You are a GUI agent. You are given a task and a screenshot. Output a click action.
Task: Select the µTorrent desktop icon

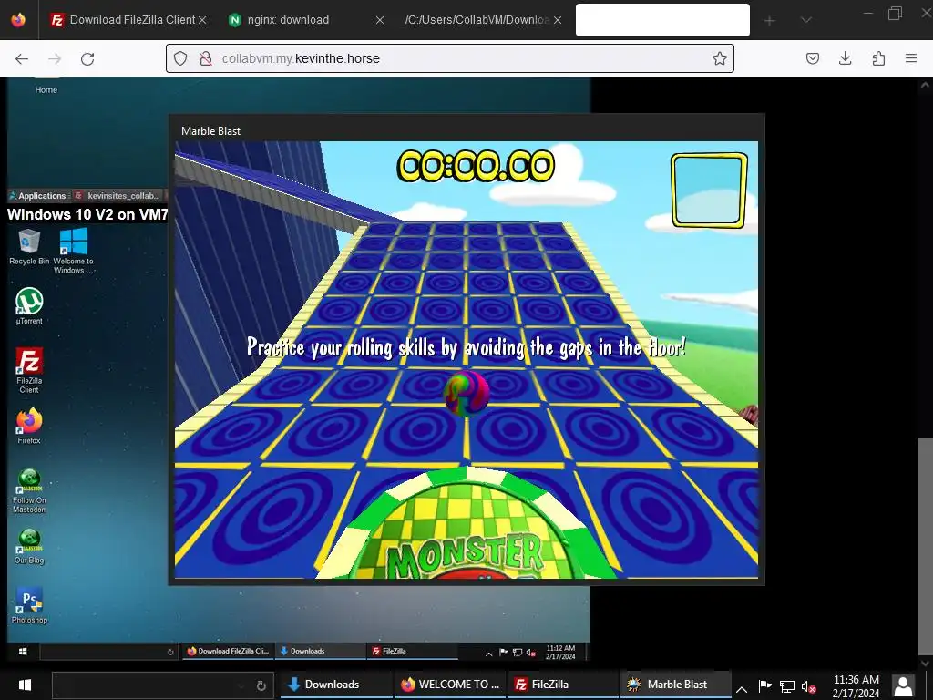pyautogui.click(x=29, y=306)
